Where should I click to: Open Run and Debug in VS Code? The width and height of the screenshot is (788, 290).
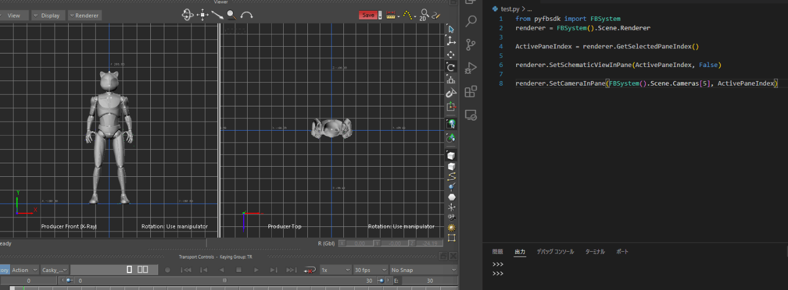(471, 68)
